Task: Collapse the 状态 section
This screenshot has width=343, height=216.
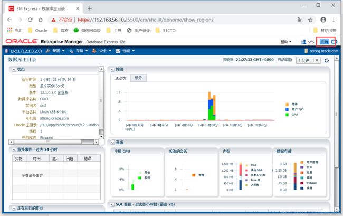Action: click(x=14, y=70)
